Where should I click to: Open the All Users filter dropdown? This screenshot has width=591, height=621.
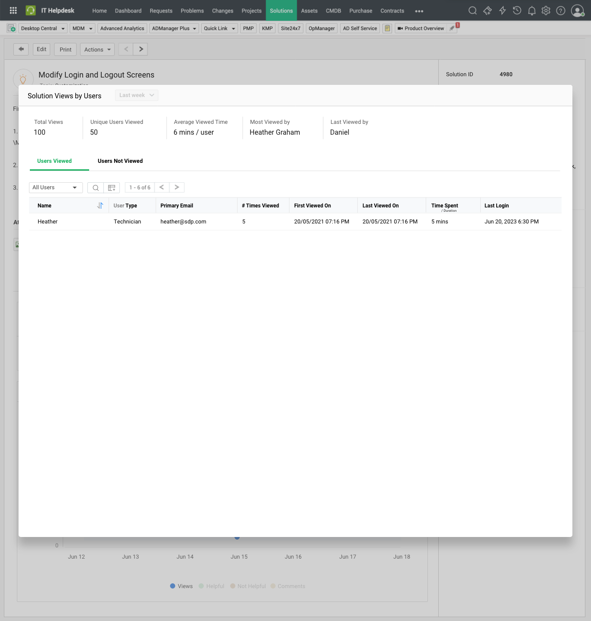(55, 188)
